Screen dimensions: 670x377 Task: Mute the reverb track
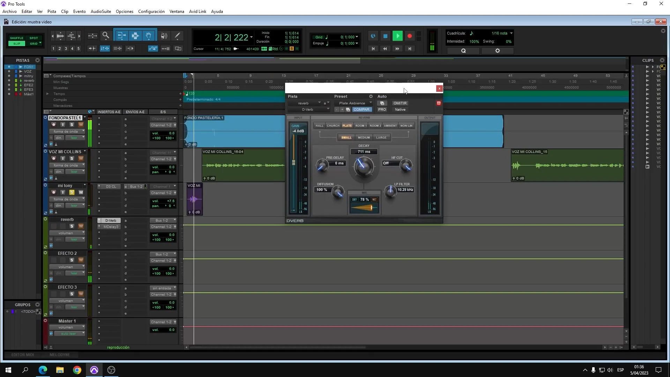81,226
